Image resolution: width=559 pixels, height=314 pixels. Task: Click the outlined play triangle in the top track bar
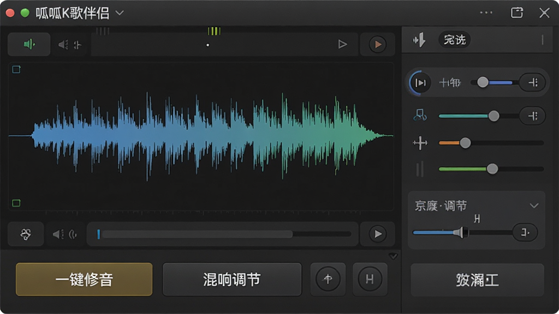(x=342, y=44)
